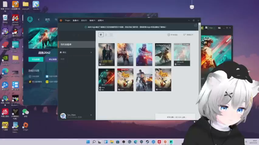Click the Origin logo in the title bar
The image size is (259, 145).
point(61,20)
